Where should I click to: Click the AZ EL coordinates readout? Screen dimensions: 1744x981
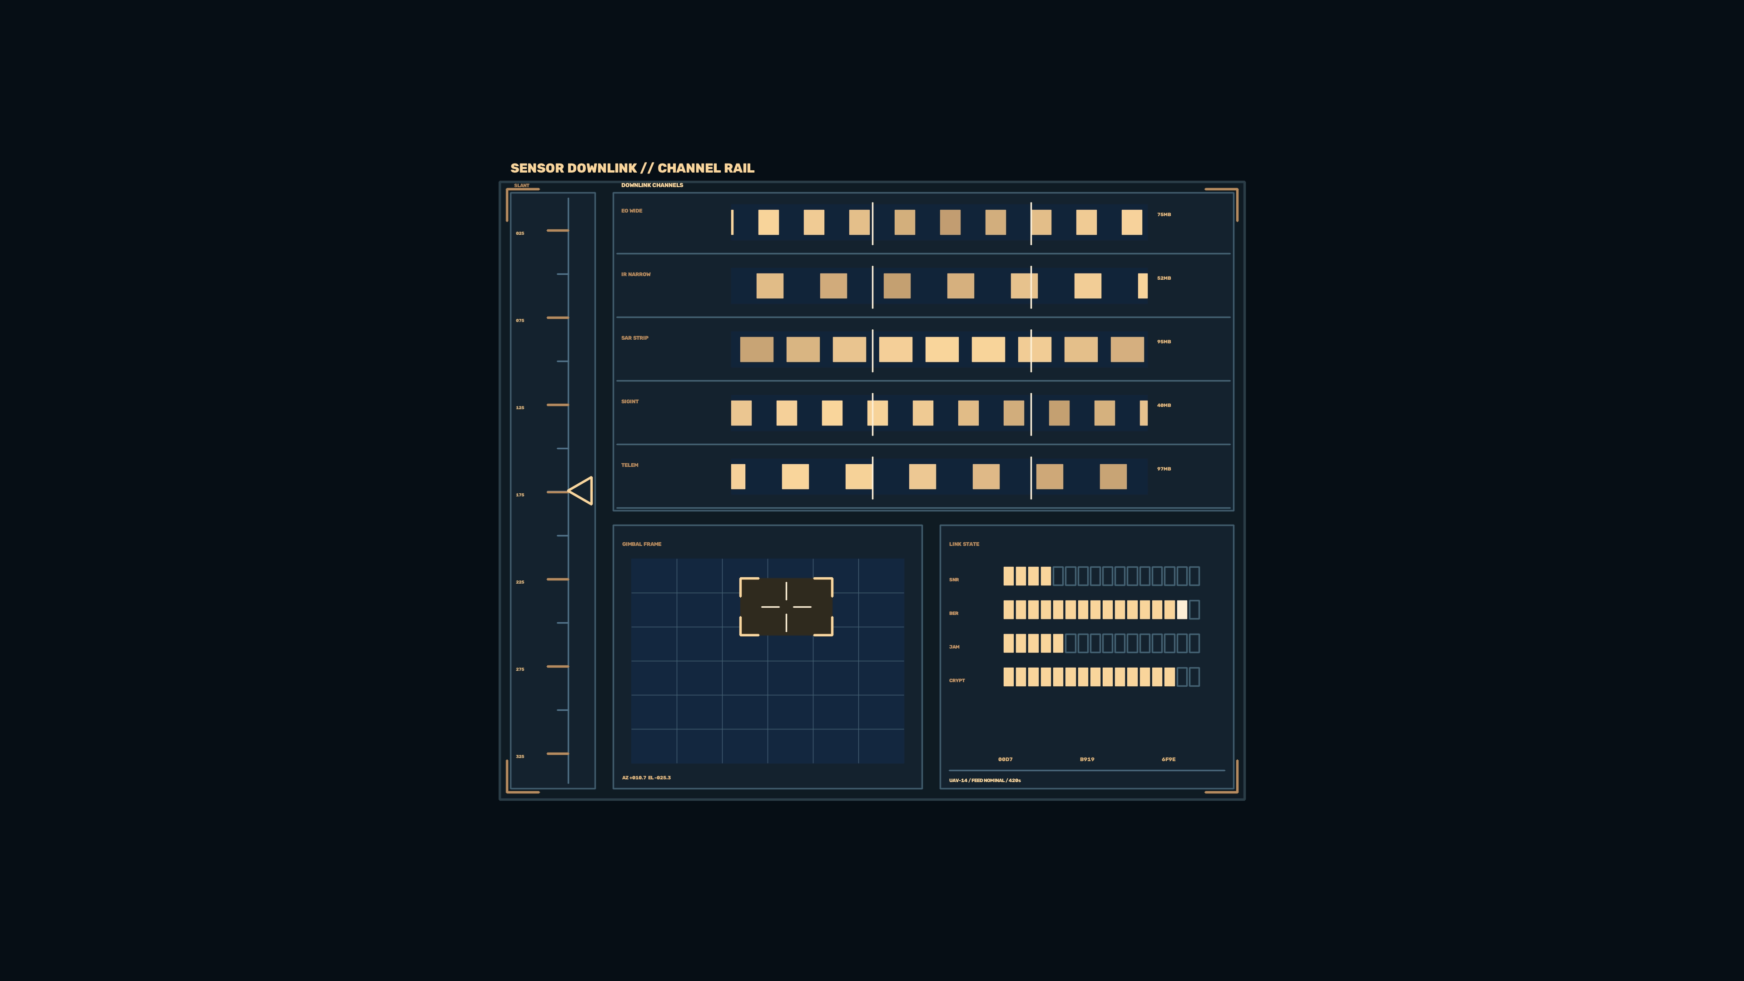point(647,778)
